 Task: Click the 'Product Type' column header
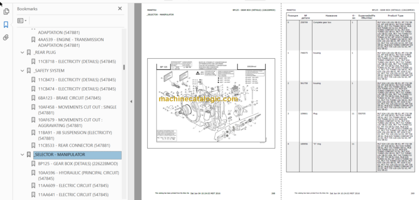point(396,16)
